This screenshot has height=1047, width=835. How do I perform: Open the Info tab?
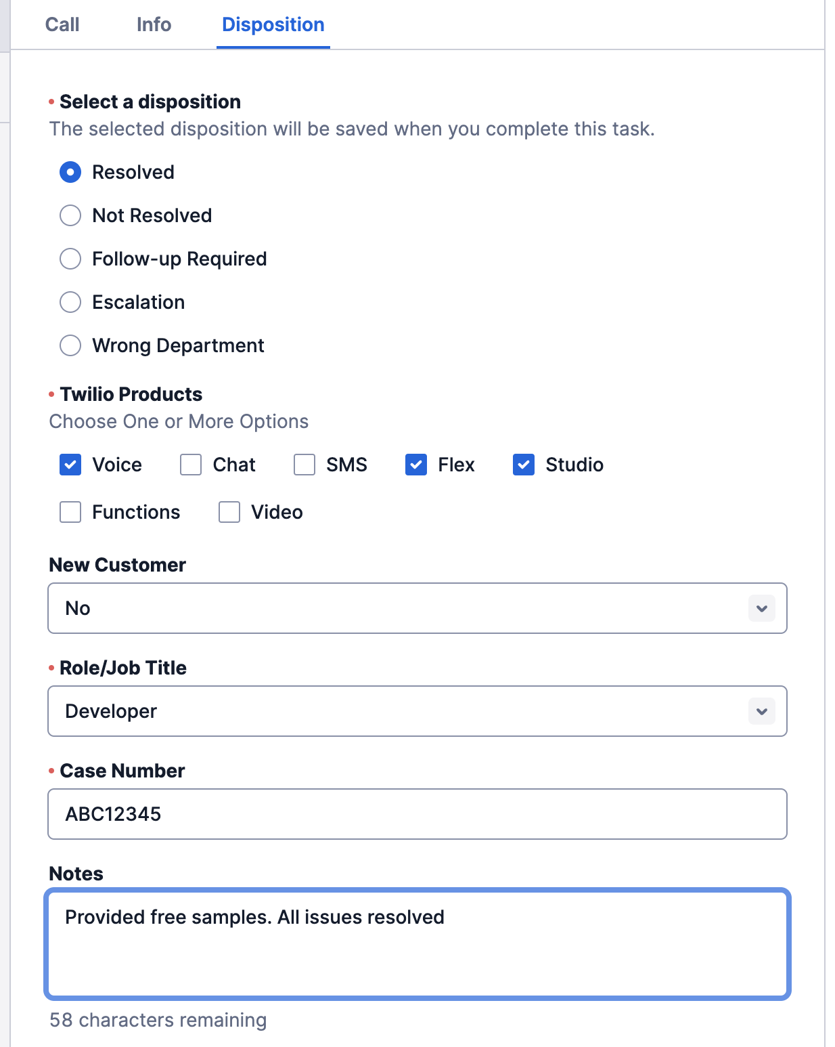[x=154, y=24]
